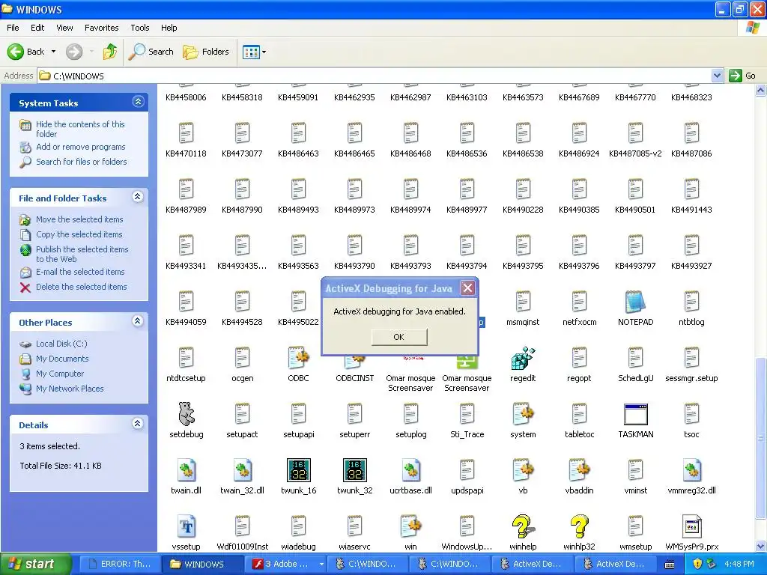Open Local Disk (C:) in Other Places
This screenshot has height=575, width=767.
pyautogui.click(x=61, y=344)
